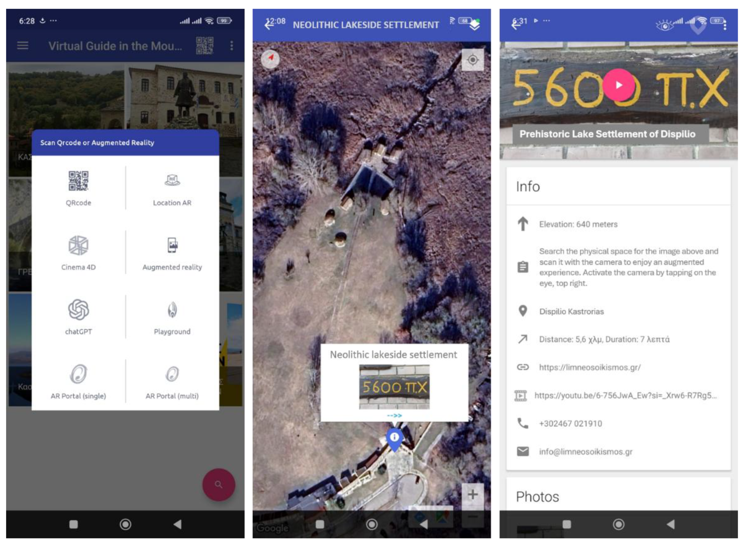
Task: Open the hamburger navigation menu
Action: pos(22,46)
